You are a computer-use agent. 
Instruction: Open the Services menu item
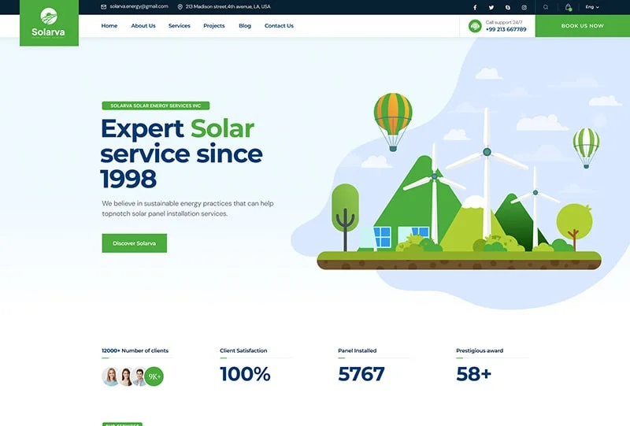[x=180, y=26]
